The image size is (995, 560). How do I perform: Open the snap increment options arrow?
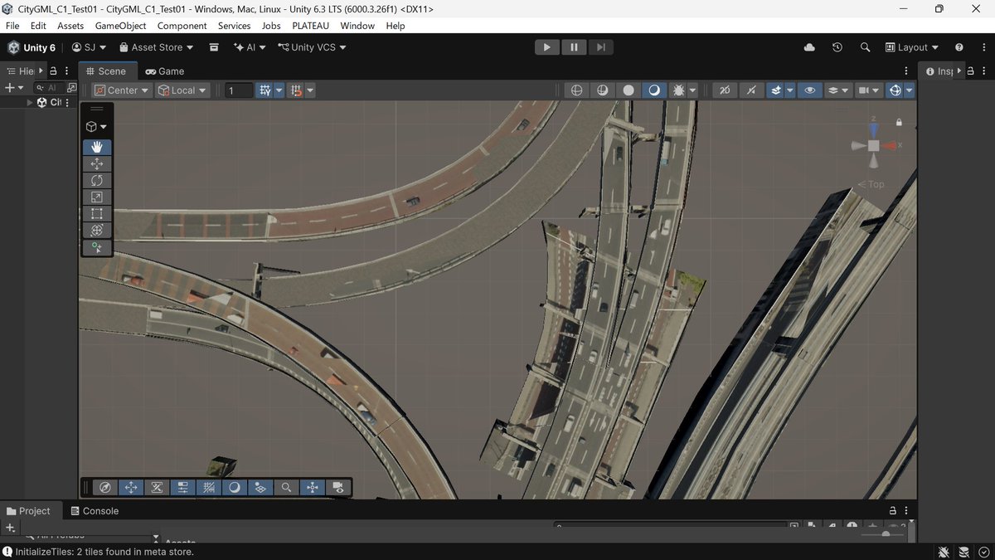pos(310,90)
